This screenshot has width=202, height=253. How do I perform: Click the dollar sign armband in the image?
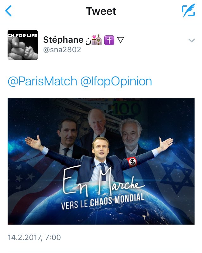point(132,162)
